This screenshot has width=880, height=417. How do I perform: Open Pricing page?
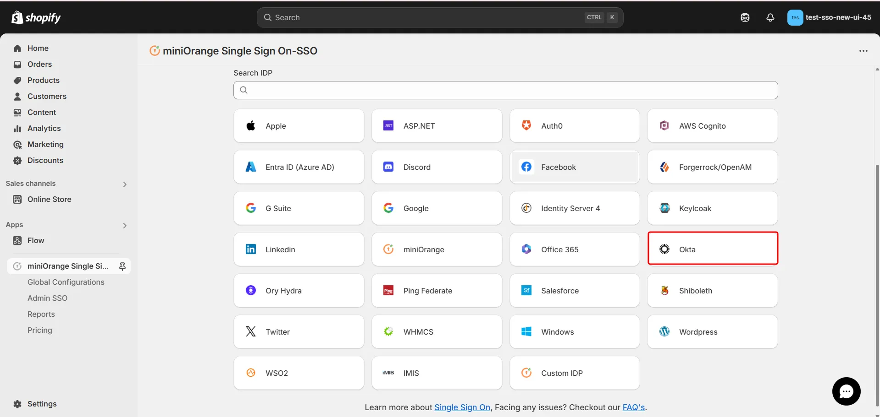pos(39,330)
